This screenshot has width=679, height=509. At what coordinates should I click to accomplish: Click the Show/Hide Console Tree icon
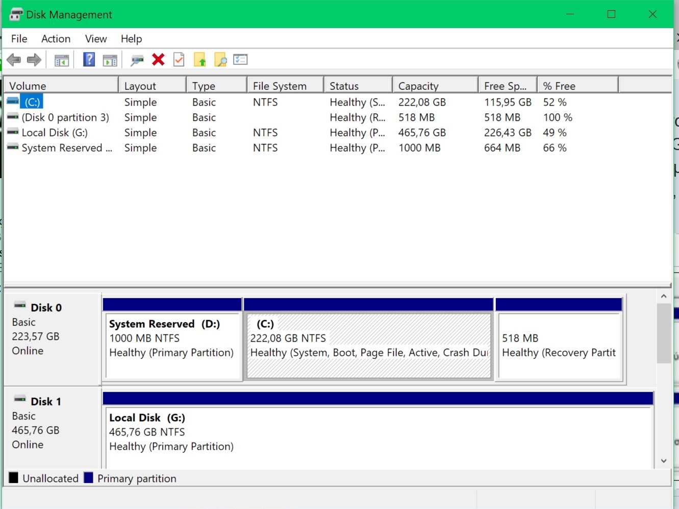click(x=62, y=60)
